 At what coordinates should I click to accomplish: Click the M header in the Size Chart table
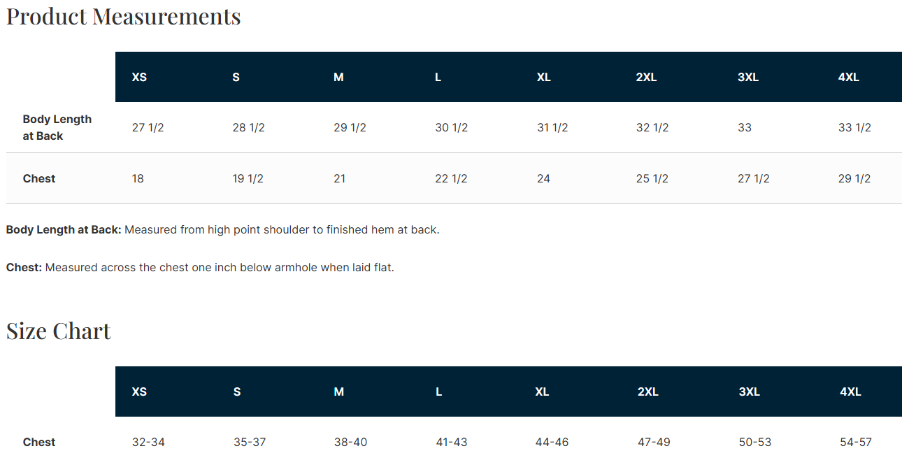(339, 391)
